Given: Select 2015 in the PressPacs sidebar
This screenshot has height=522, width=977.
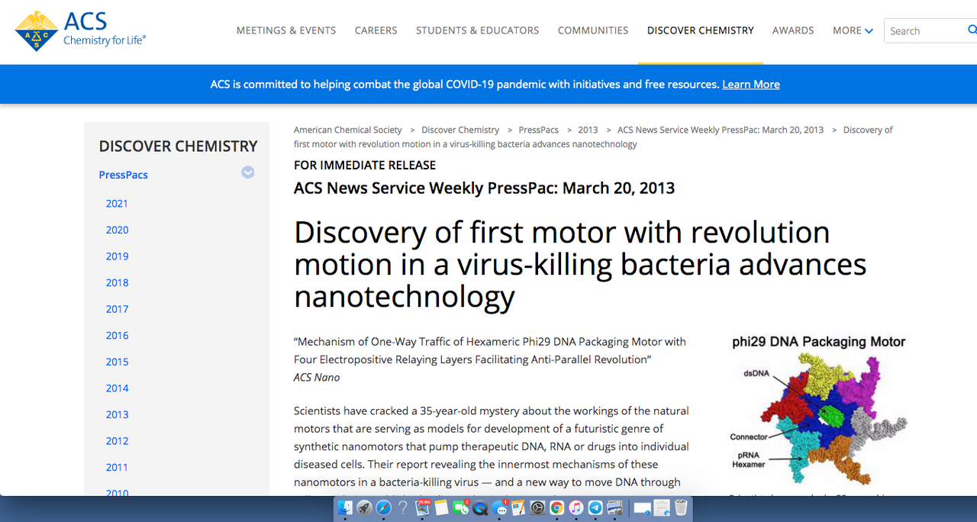Looking at the screenshot, I should pyautogui.click(x=117, y=362).
